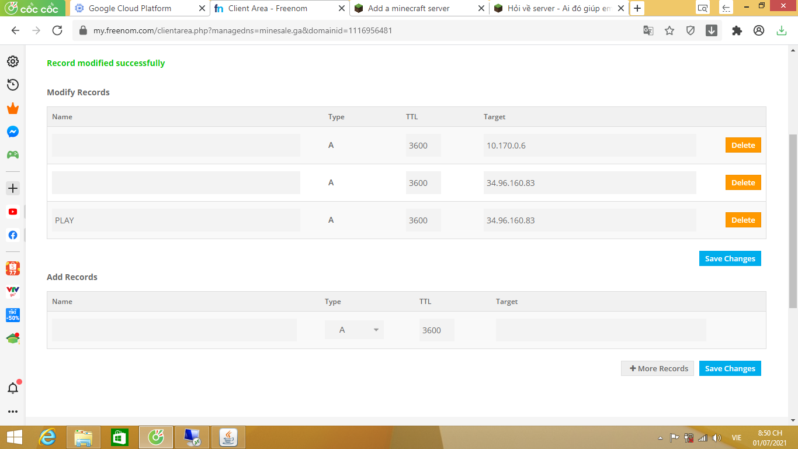Click the page vertical scrollbar
The height and width of the screenshot is (449, 798).
(x=793, y=221)
